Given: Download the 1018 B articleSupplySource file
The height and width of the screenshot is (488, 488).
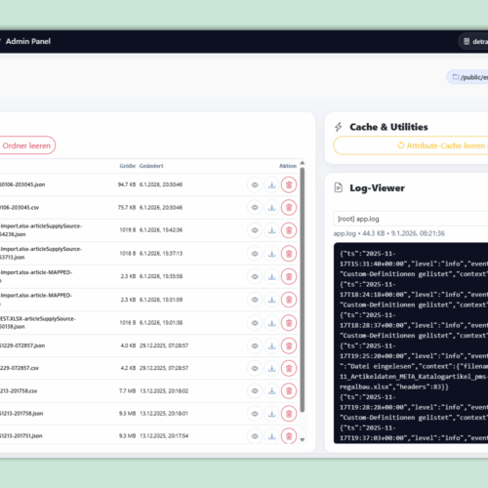Looking at the screenshot, I should click(271, 254).
